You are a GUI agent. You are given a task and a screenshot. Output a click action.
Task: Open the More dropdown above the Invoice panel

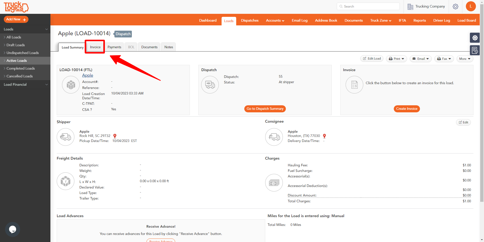point(465,59)
